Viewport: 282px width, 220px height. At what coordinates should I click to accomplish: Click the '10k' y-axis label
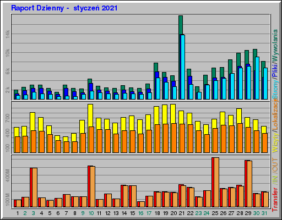tap(7, 53)
